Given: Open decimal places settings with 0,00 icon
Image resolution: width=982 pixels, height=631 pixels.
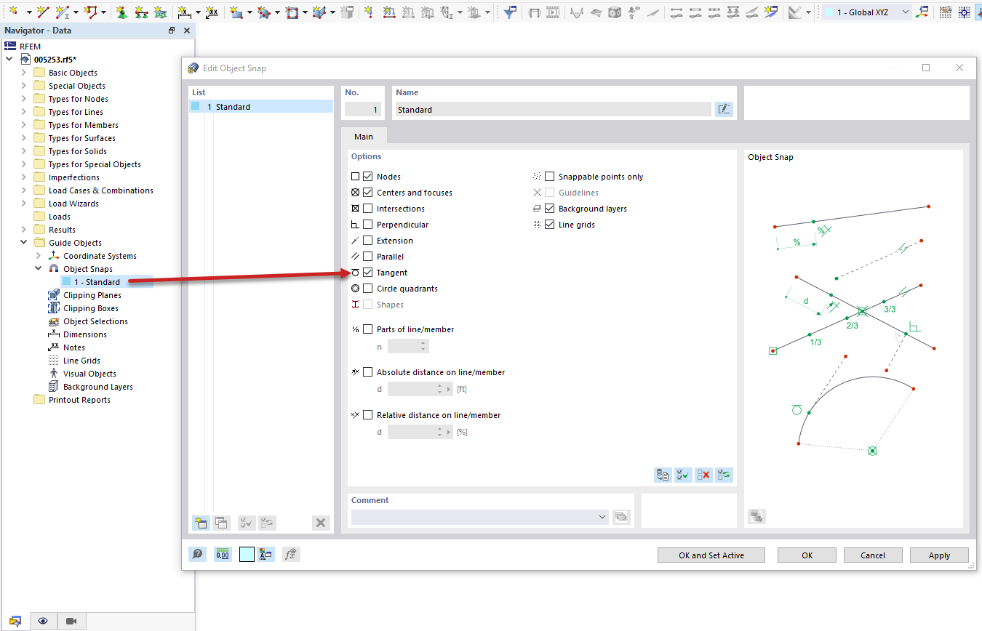Looking at the screenshot, I should (223, 554).
